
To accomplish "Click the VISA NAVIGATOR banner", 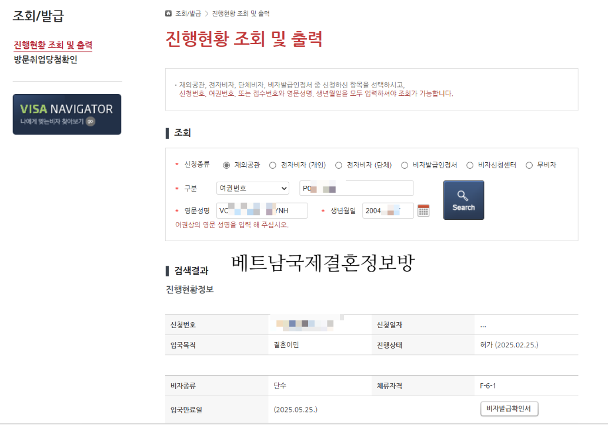I will click(66, 115).
